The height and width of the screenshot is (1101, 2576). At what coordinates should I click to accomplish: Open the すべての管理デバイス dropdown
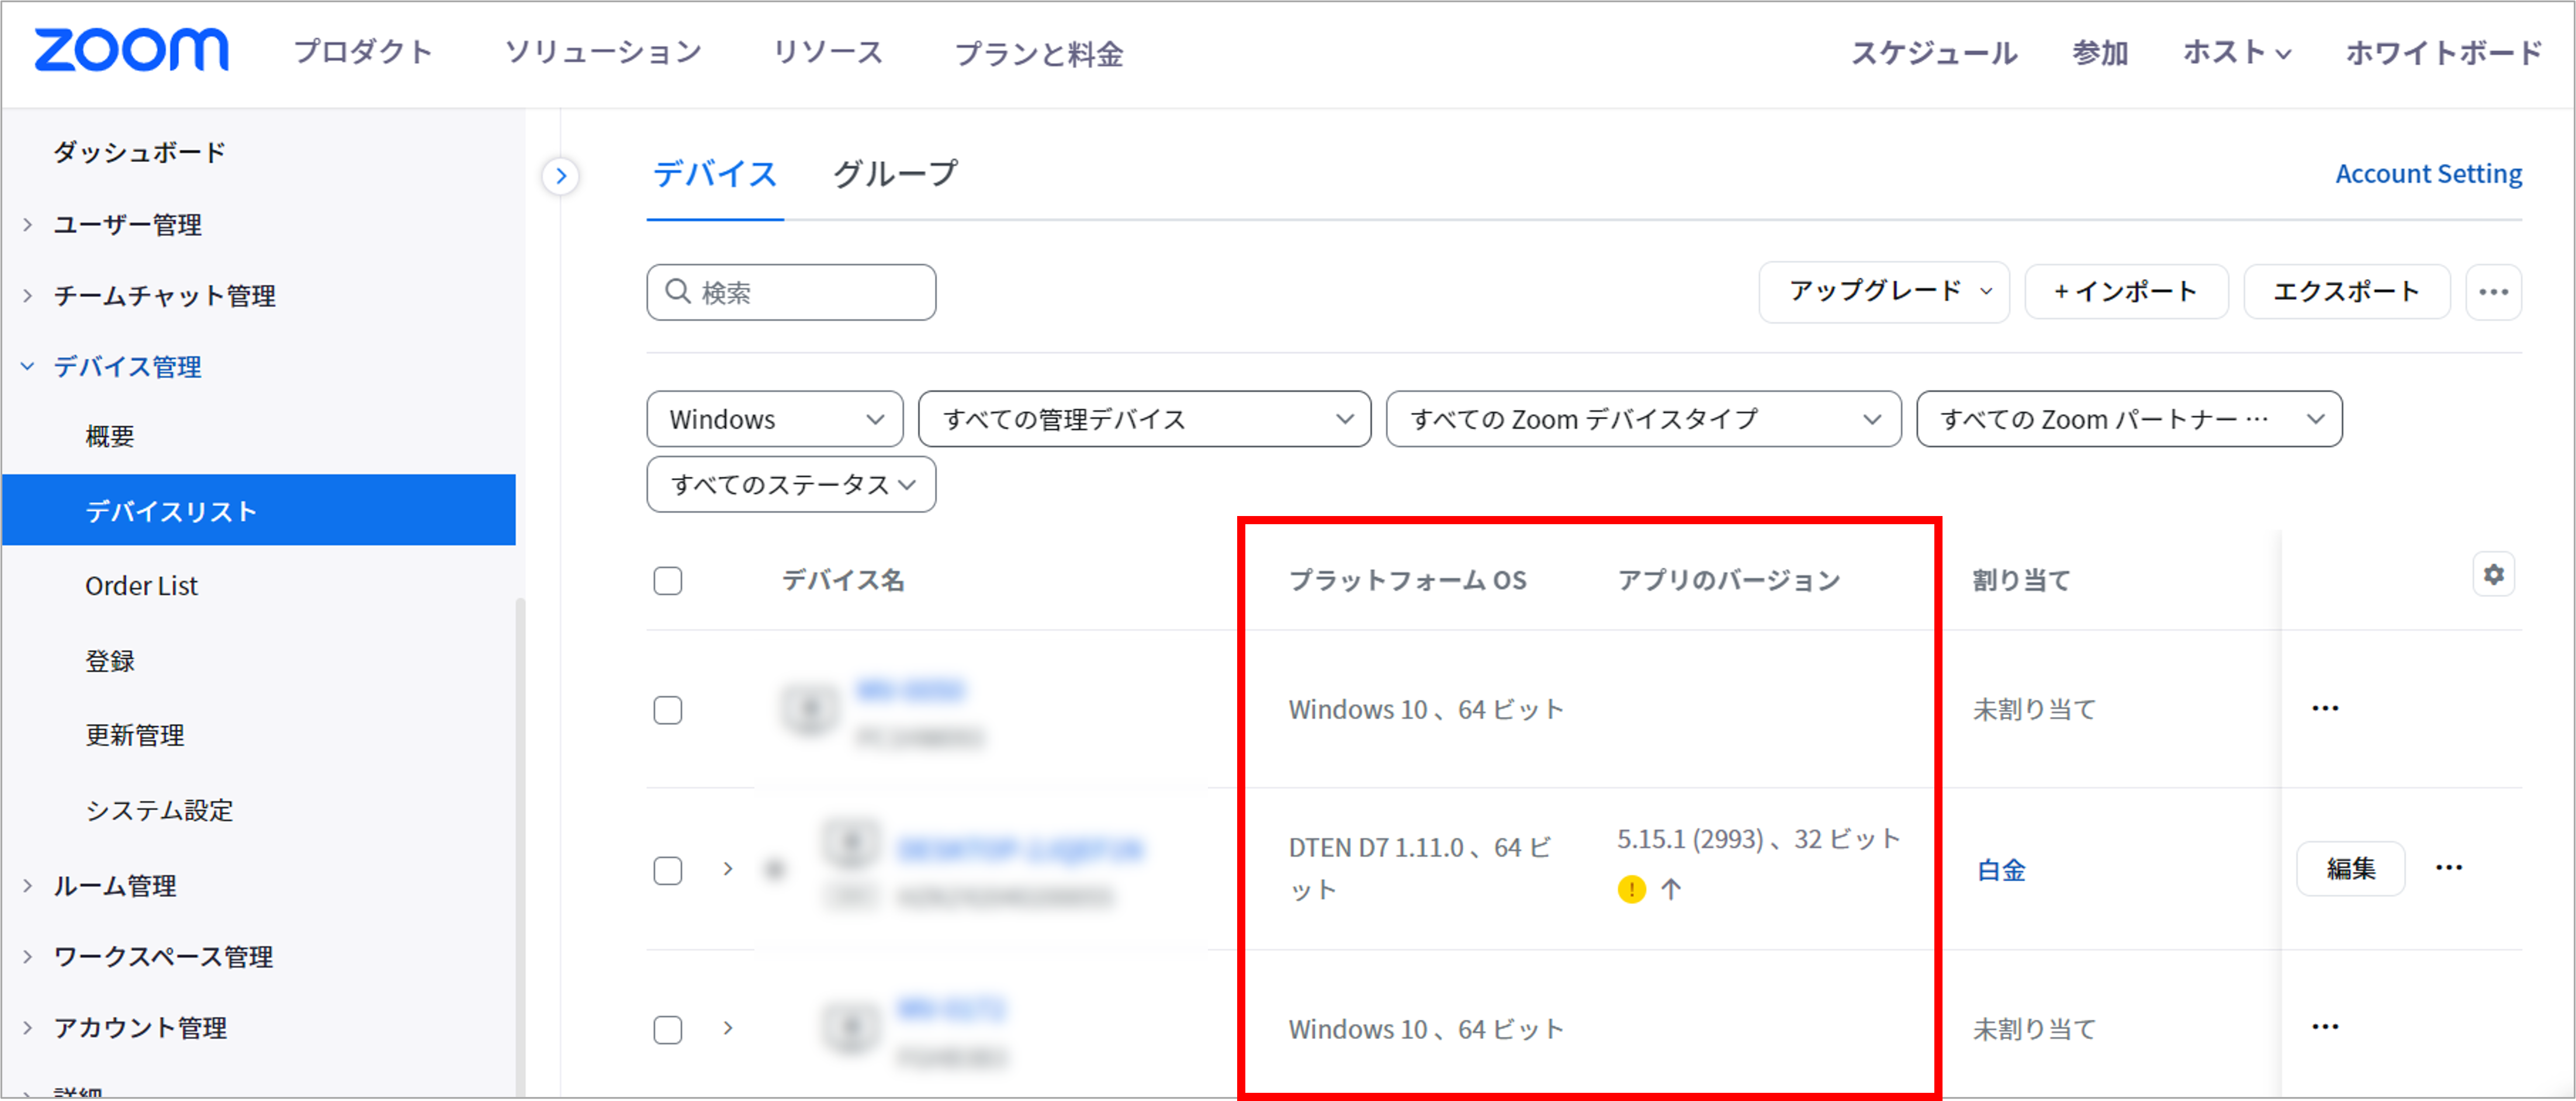tap(1144, 419)
